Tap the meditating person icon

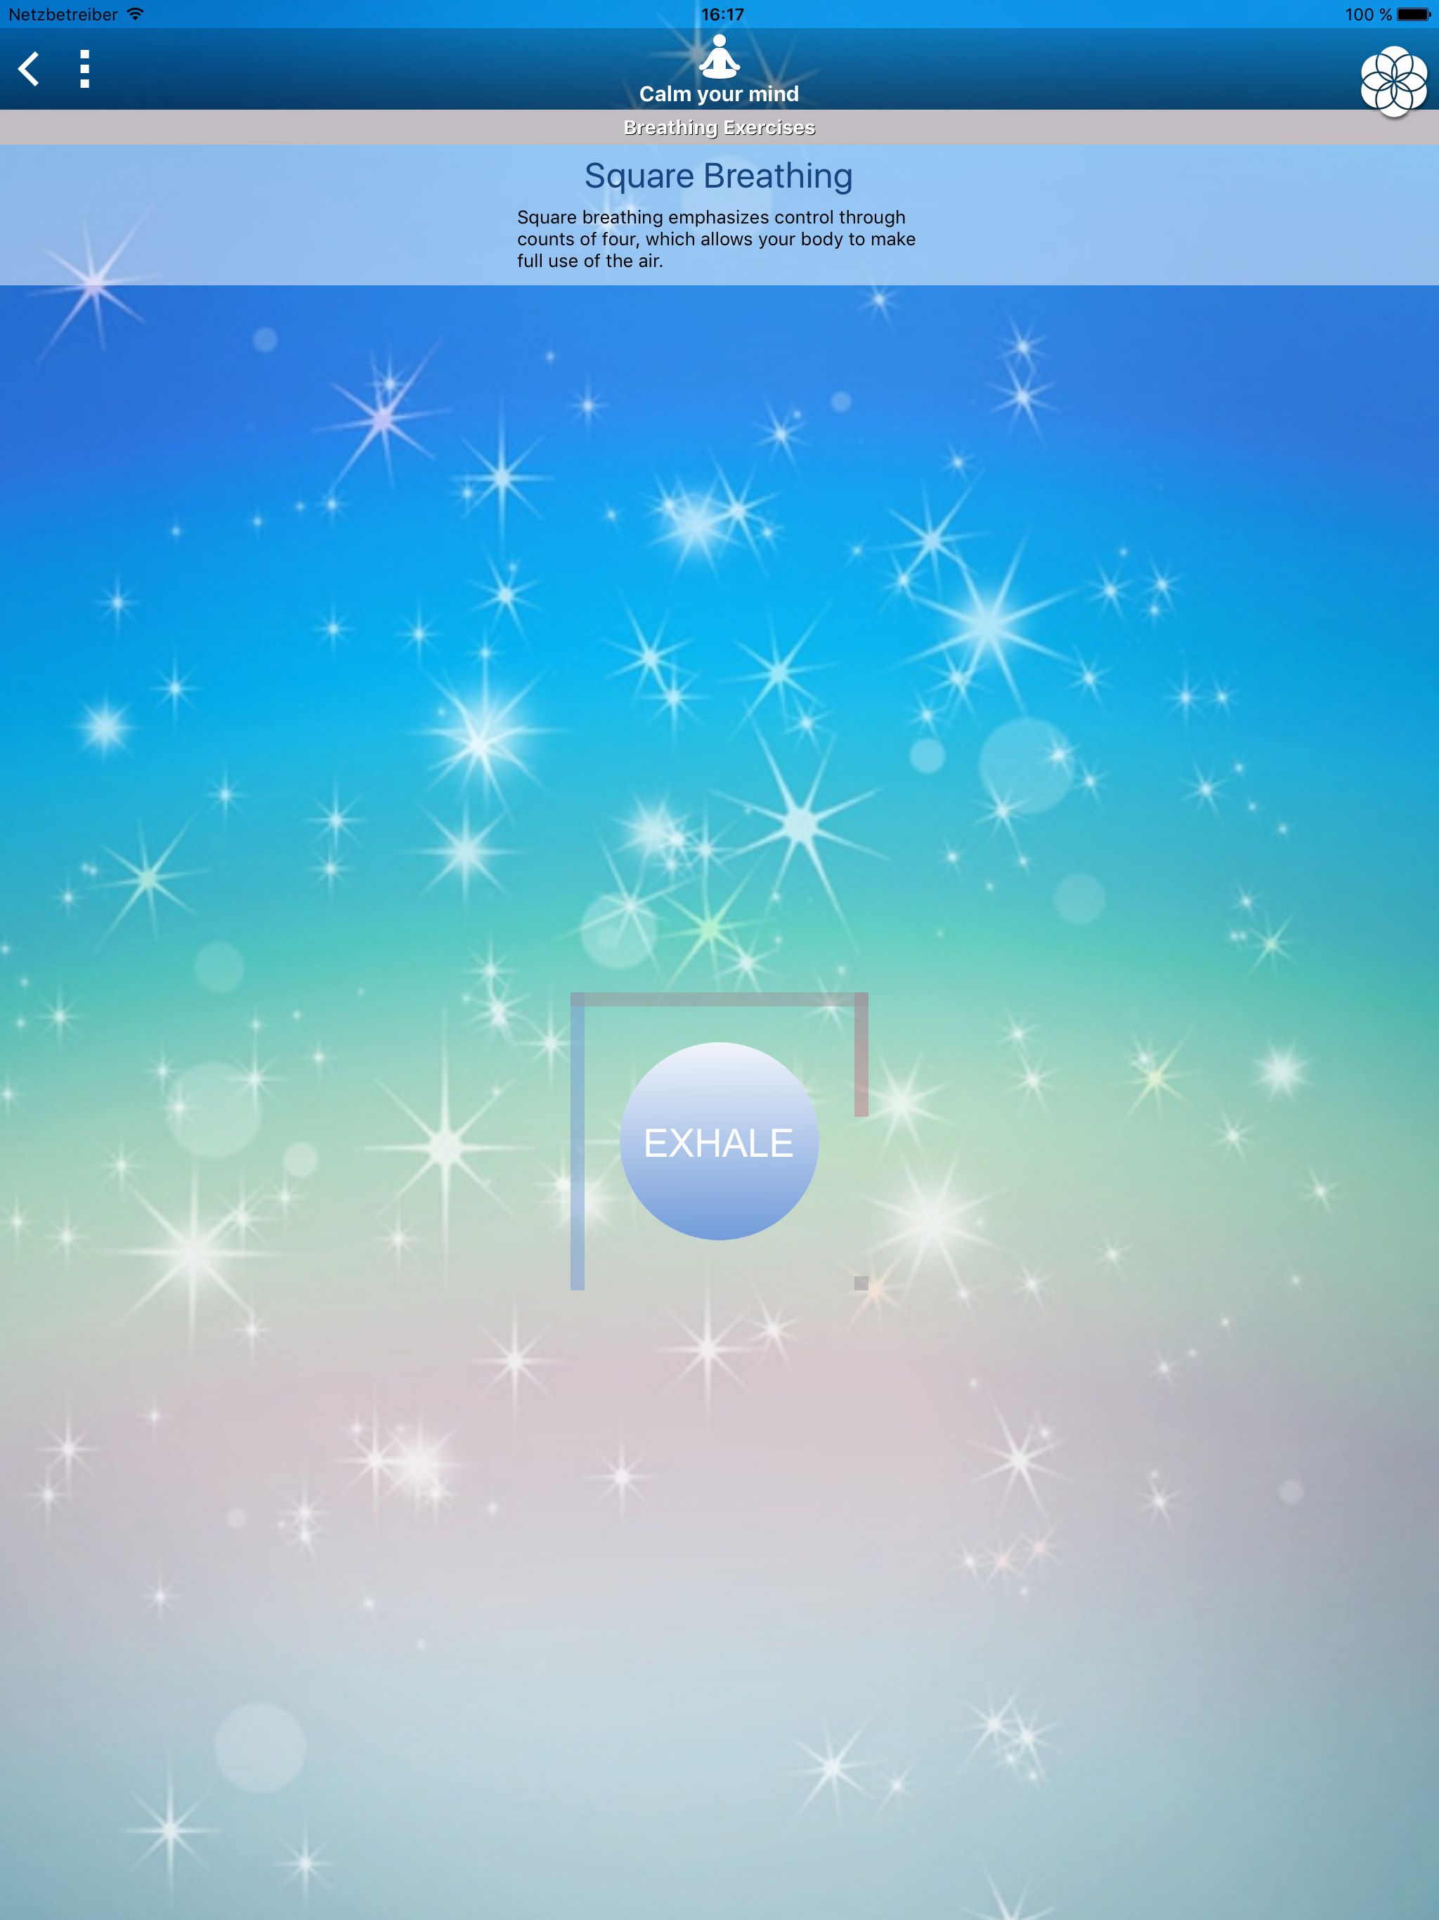719,56
